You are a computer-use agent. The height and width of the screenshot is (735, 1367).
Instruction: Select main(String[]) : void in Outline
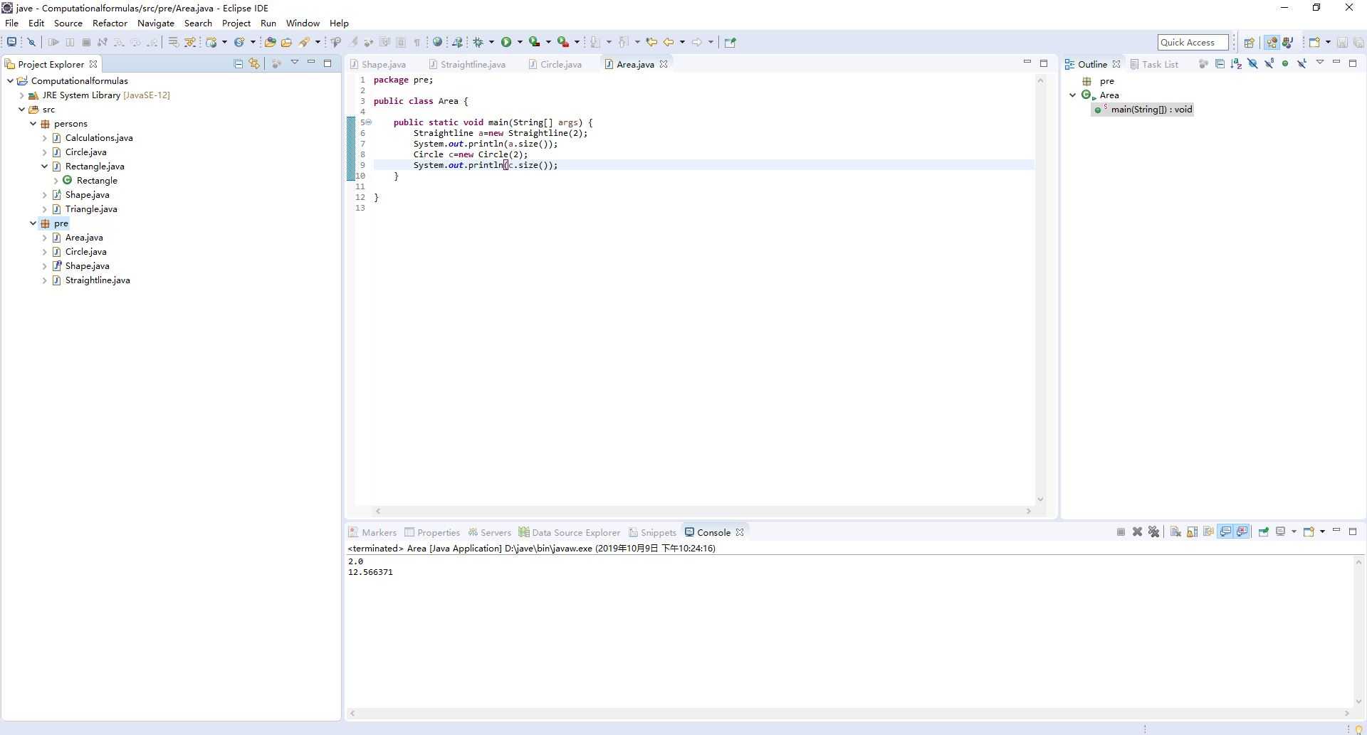pyautogui.click(x=1143, y=110)
